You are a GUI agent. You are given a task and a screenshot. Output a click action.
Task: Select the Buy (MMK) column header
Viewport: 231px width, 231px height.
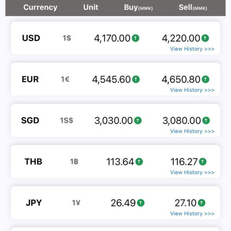(138, 8)
